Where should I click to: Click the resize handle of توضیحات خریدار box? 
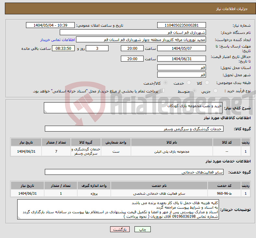pyautogui.click(x=19, y=218)
